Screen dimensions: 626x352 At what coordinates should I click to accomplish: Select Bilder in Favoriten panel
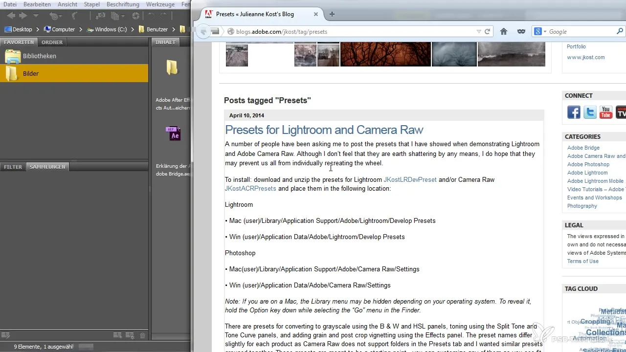point(74,73)
